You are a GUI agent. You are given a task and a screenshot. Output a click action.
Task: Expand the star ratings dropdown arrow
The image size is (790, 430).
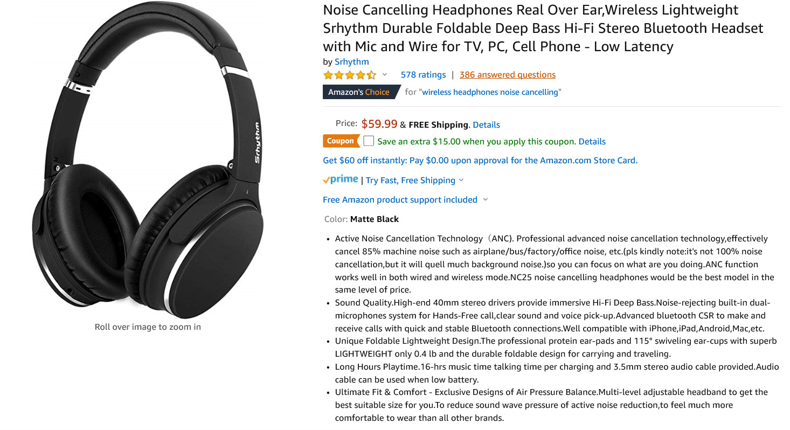pos(385,74)
